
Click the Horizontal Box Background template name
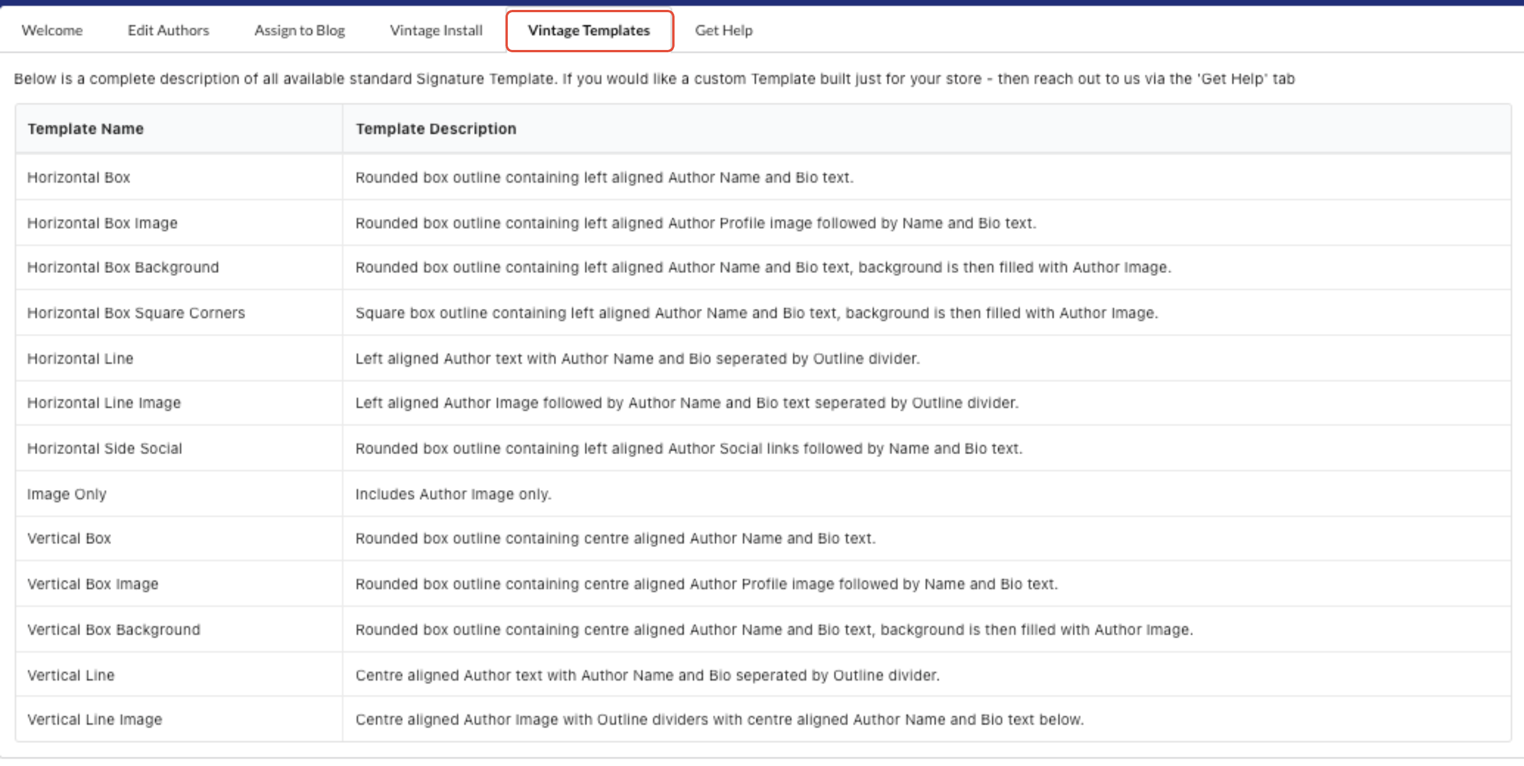(123, 267)
